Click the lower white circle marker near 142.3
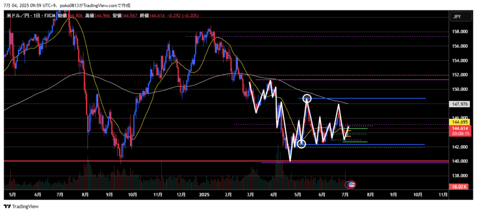Viewport: 477px width, 213px height. coord(301,144)
